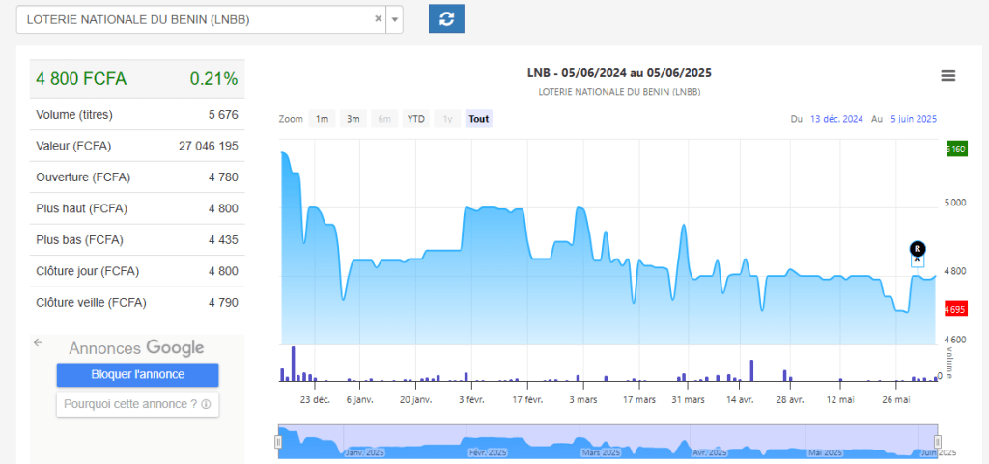
Task: Open the chart hamburger context menu
Action: 947,76
